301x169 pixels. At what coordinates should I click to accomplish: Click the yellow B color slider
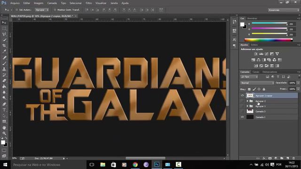coord(269,33)
